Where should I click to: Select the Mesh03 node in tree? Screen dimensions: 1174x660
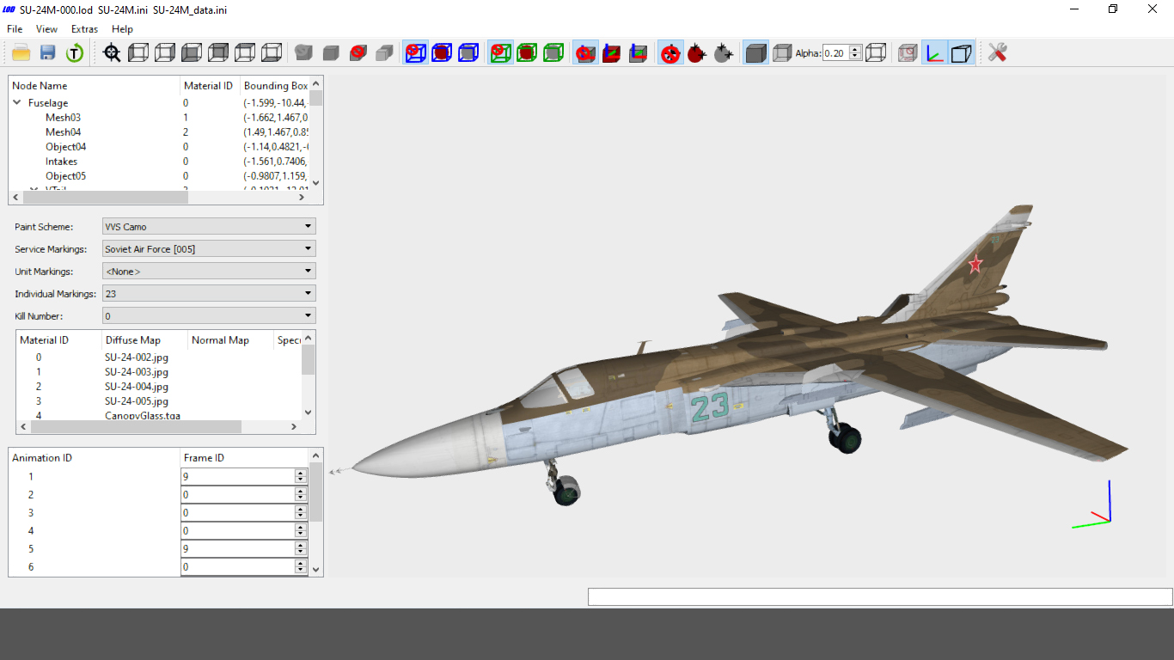point(64,118)
